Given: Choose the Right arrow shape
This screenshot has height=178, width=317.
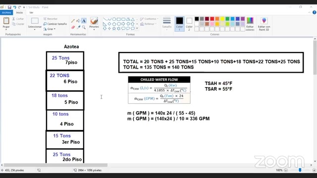Looking at the screenshot, I should point(123,24).
